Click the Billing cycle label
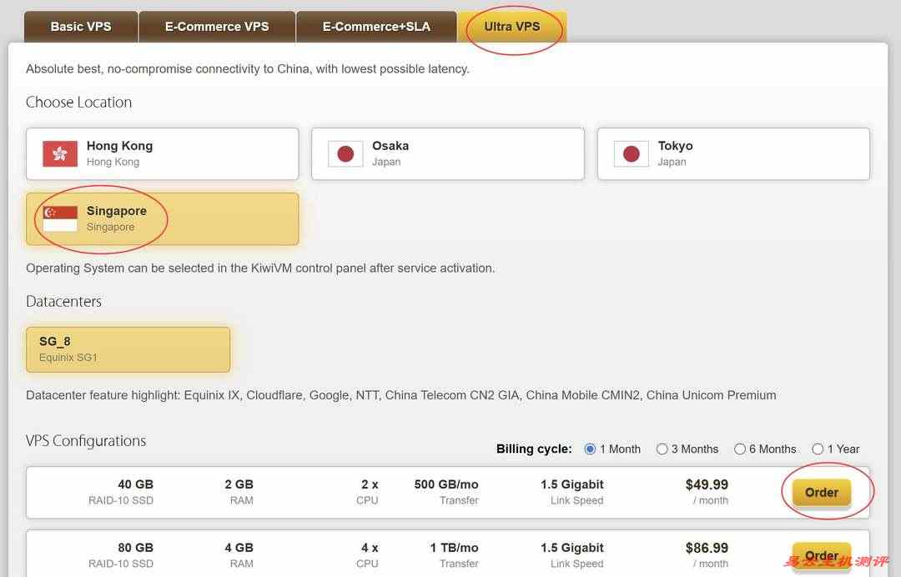The width and height of the screenshot is (901, 577). [535, 449]
